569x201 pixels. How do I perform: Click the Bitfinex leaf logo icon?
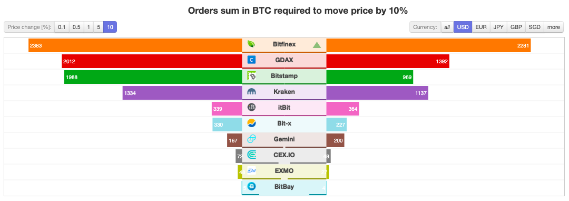tap(251, 44)
